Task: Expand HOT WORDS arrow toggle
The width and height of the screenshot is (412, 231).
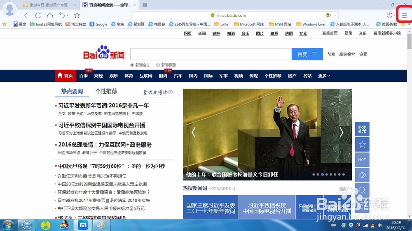Action: point(233,189)
